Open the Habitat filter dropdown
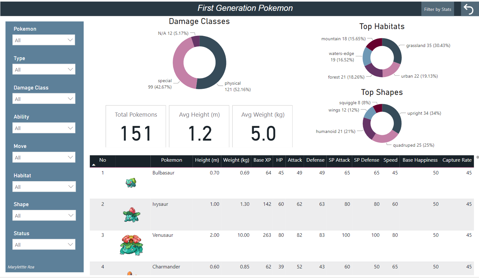The width and height of the screenshot is (479, 278). 44,187
